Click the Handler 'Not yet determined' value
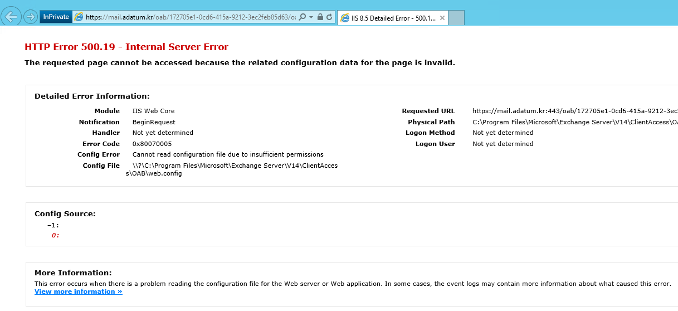678x311 pixels. coord(163,133)
